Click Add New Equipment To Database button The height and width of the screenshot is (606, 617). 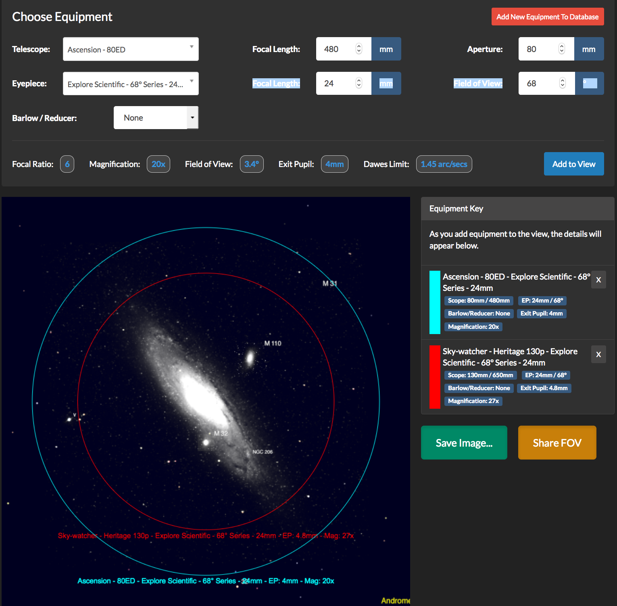coord(548,17)
